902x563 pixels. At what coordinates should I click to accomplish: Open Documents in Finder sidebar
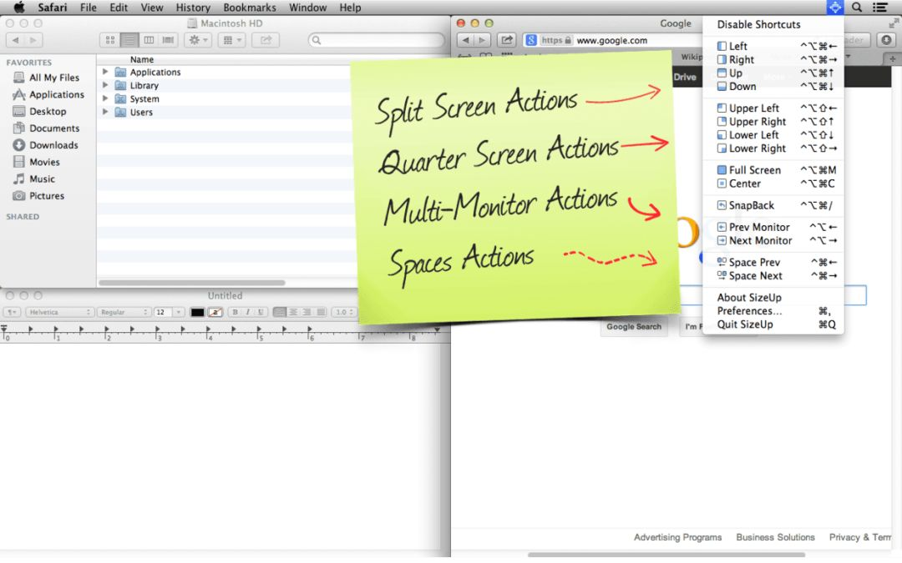point(47,128)
